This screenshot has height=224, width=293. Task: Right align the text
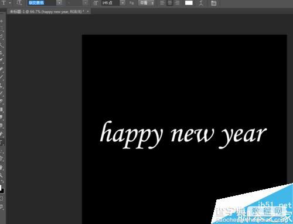click(177, 3)
